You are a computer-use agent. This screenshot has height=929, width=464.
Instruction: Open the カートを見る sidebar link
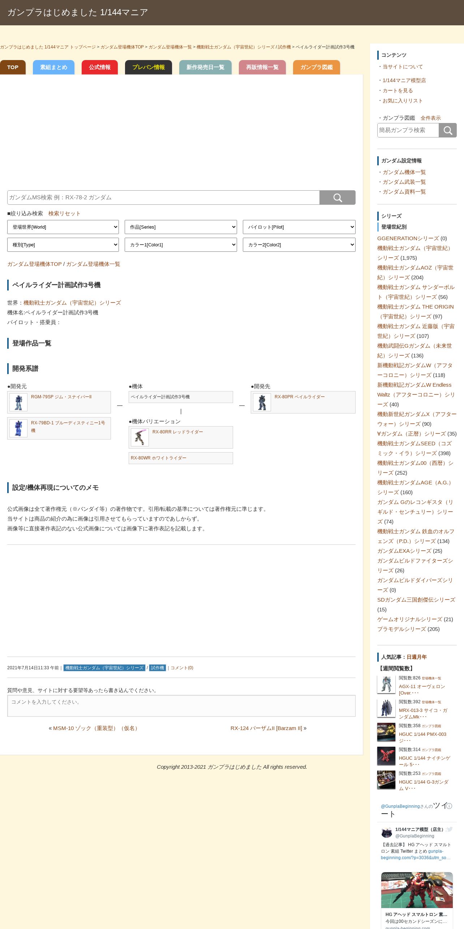click(398, 90)
